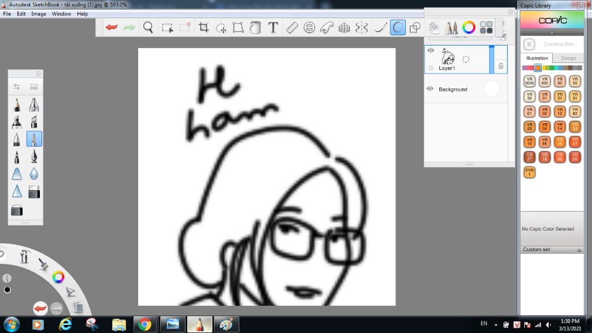
Task: Open the Window menu
Action: [61, 14]
